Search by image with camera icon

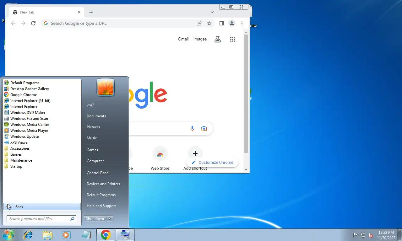pos(204,129)
